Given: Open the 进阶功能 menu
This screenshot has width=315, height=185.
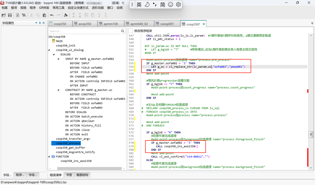Looking at the screenshot, I should [98, 8].
